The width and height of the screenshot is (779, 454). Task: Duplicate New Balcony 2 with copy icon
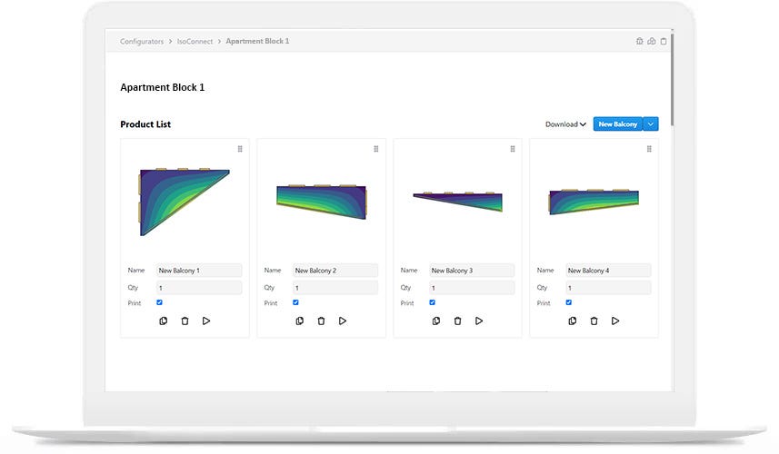point(300,321)
